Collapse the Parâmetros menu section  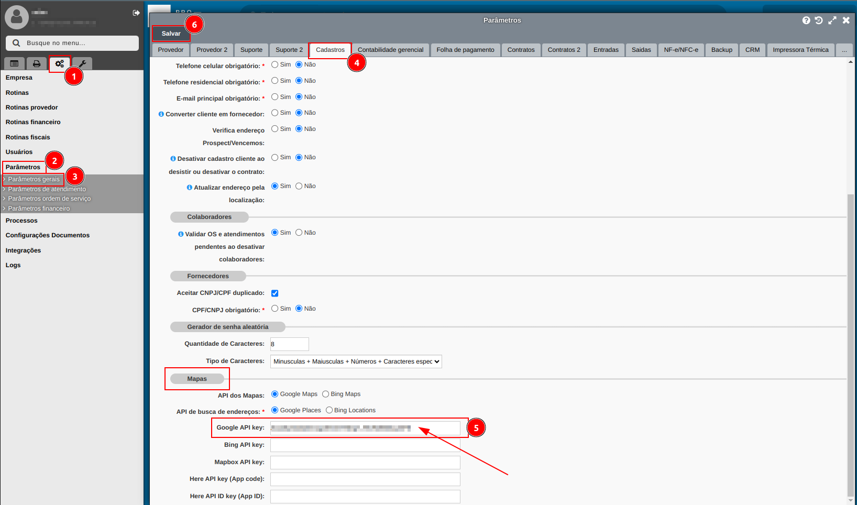tap(23, 167)
